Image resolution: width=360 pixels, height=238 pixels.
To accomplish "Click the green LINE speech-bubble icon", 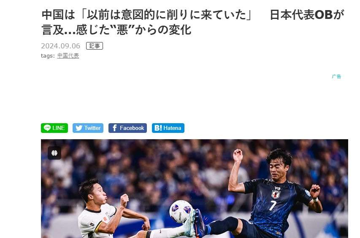I will click(x=47, y=128).
